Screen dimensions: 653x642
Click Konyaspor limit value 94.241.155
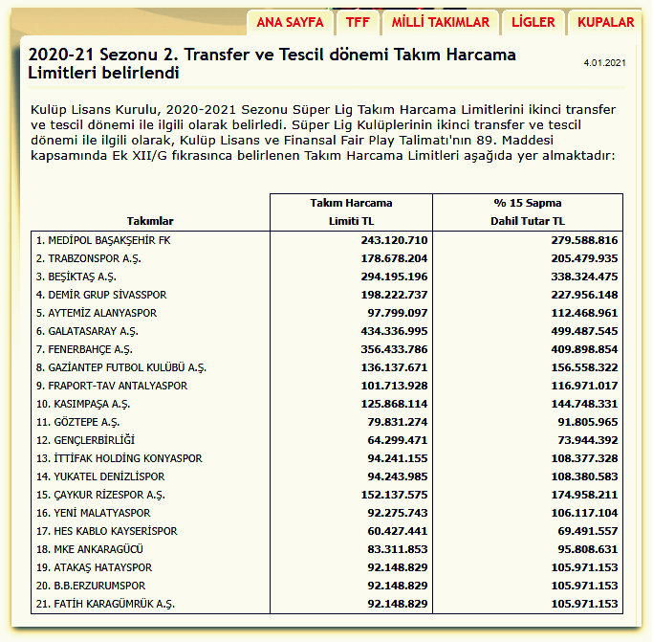[x=398, y=458]
